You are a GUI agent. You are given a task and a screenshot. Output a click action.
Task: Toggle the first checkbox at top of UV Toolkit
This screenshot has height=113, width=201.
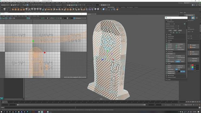click(166, 22)
